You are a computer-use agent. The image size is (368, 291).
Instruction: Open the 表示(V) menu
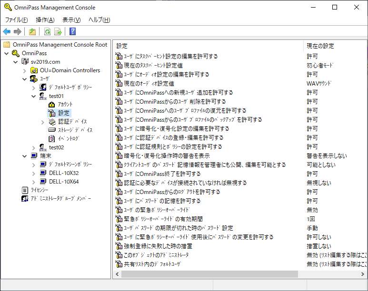coord(71,20)
